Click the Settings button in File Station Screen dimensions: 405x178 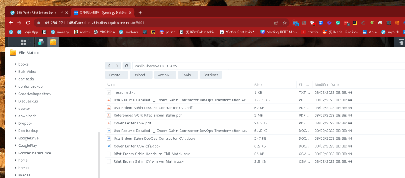pyautogui.click(x=210, y=75)
